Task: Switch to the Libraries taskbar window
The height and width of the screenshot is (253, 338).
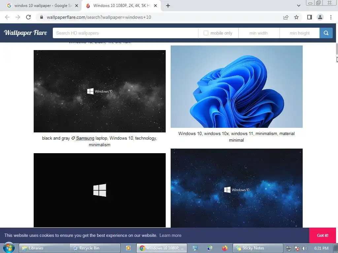Action: 44,248
